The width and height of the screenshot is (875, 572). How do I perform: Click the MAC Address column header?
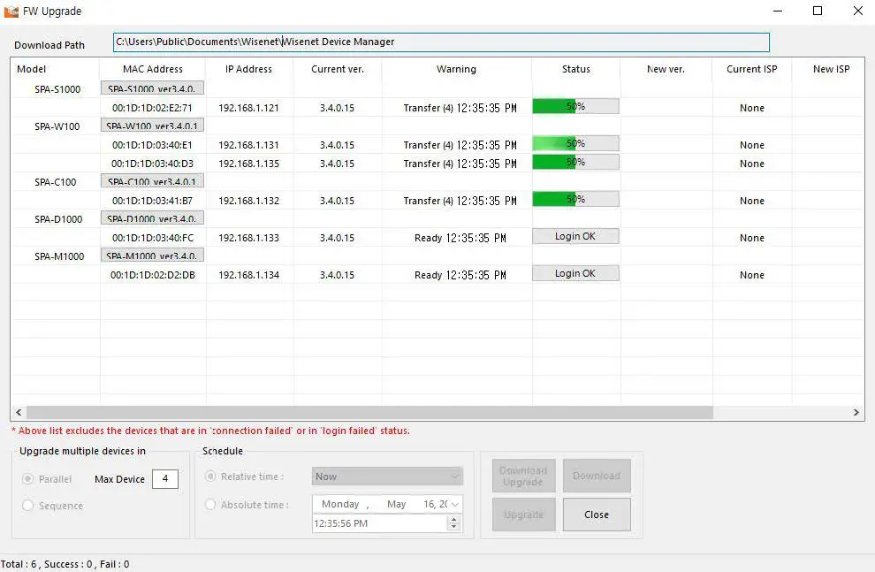click(x=153, y=69)
